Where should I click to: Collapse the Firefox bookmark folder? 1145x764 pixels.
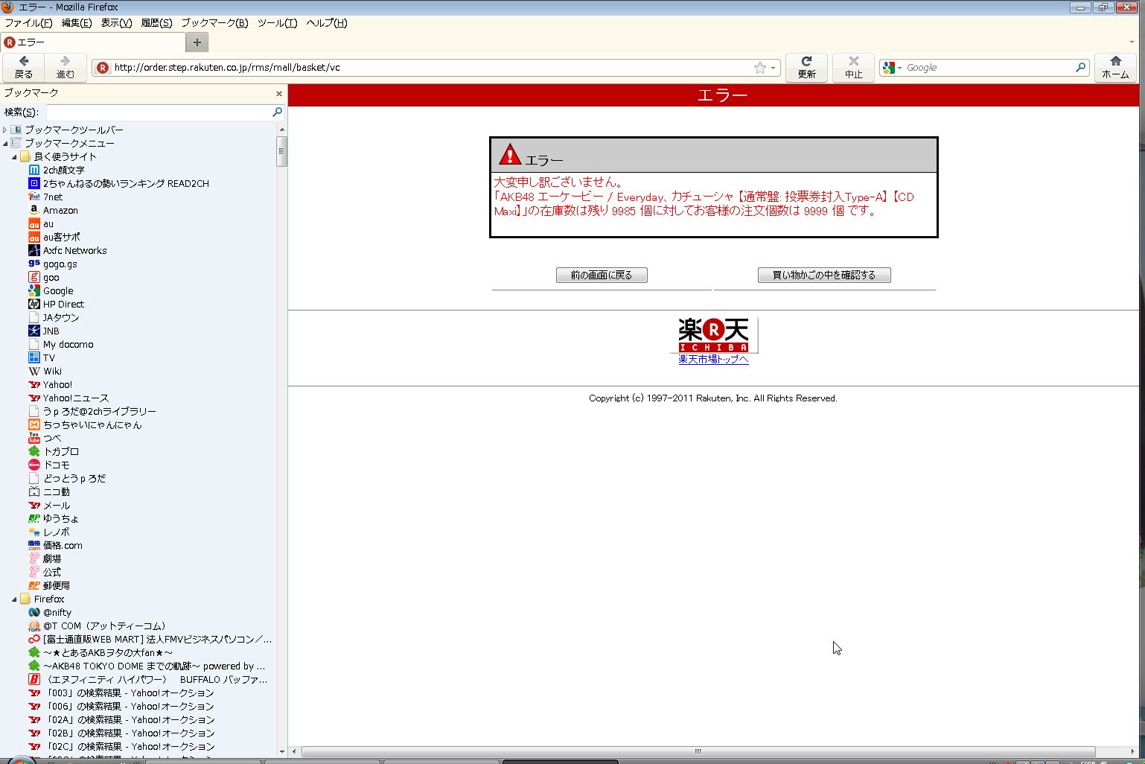click(14, 599)
